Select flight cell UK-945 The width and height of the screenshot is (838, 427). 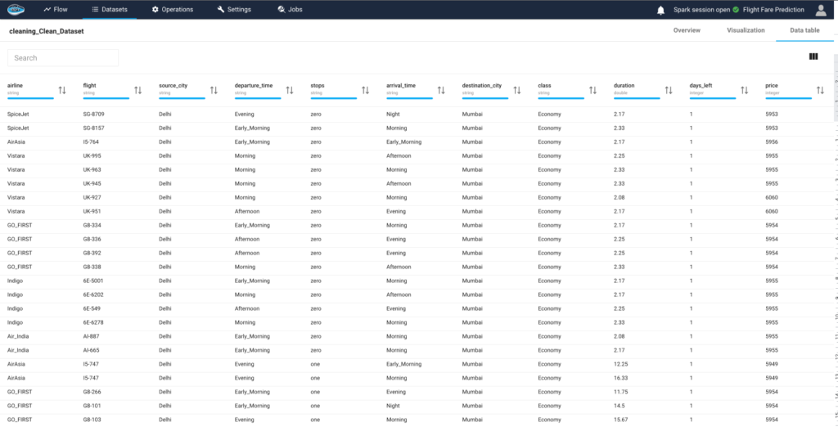click(92, 184)
